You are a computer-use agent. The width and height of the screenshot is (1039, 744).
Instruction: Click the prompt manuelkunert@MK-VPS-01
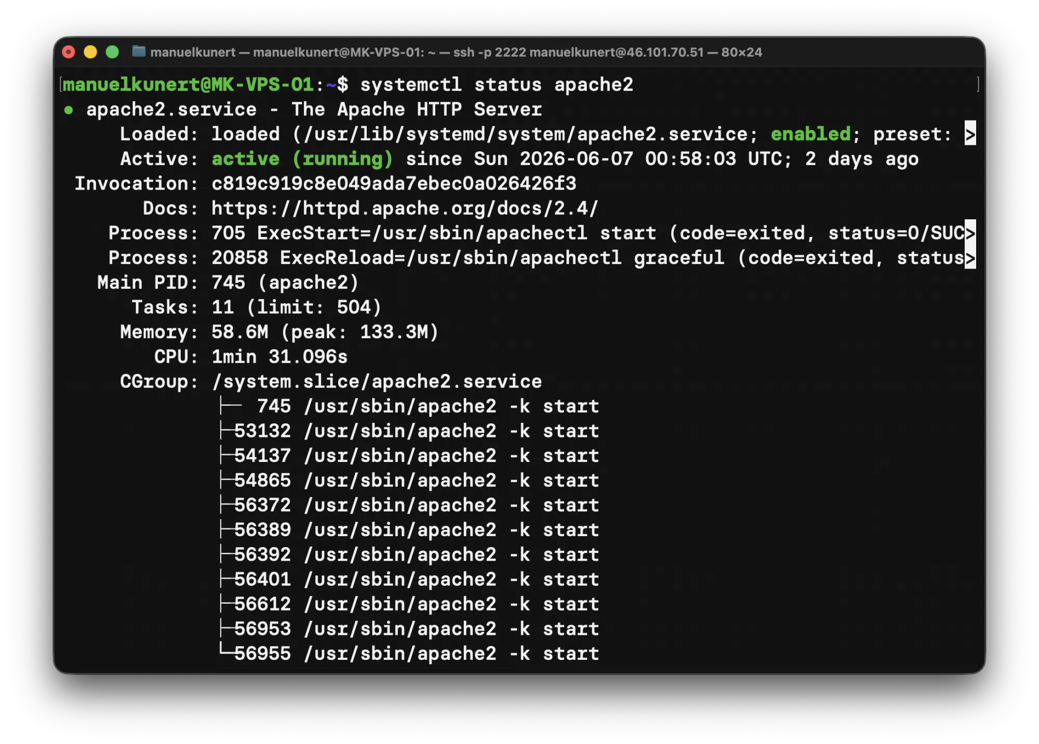pyautogui.click(x=188, y=84)
